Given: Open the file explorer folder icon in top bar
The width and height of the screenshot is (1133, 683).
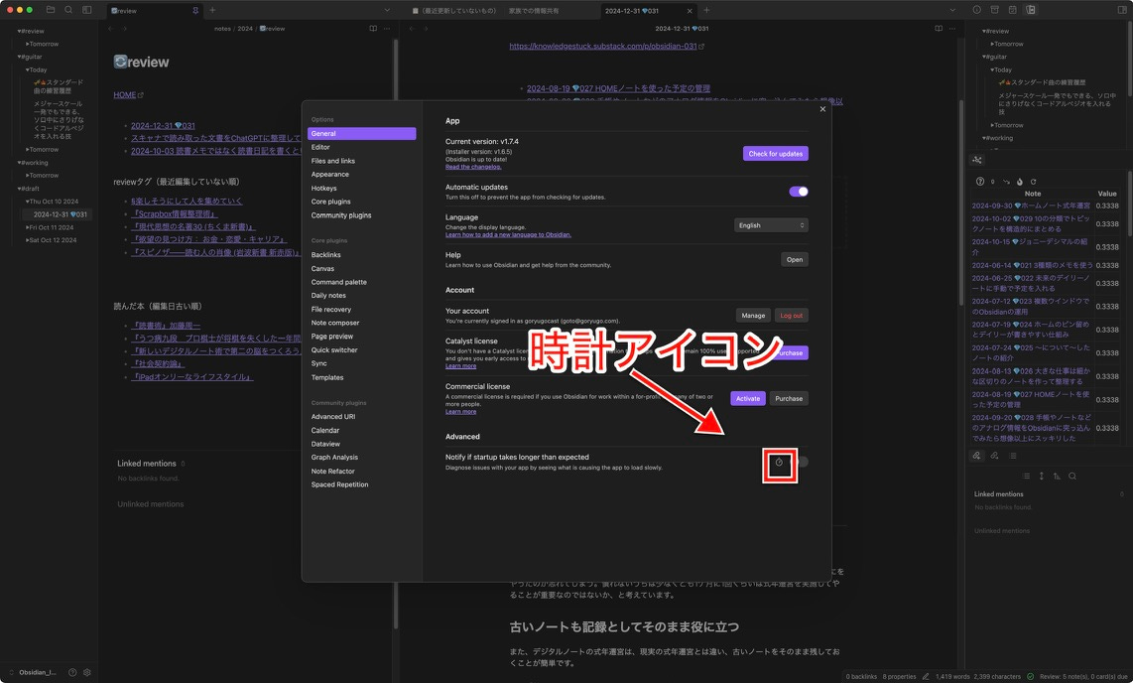Looking at the screenshot, I should (51, 10).
